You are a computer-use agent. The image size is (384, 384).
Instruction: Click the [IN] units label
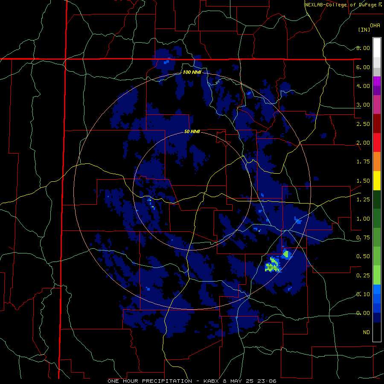[x=364, y=29]
